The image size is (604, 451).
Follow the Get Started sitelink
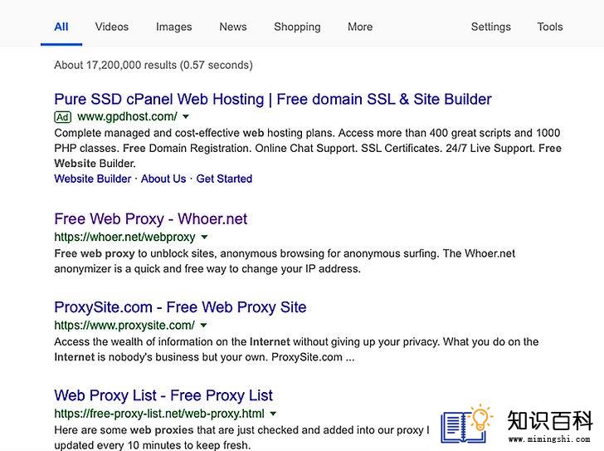[x=224, y=179]
